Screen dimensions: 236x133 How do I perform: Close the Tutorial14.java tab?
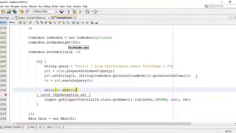click(74, 18)
